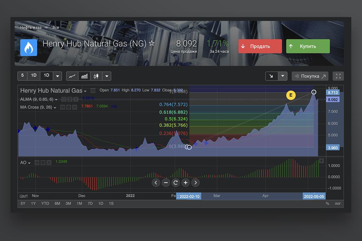Image resolution: width=362 pixels, height=241 pixels.
Task: Select the 7D range tab
Action: pyautogui.click(x=90, y=204)
